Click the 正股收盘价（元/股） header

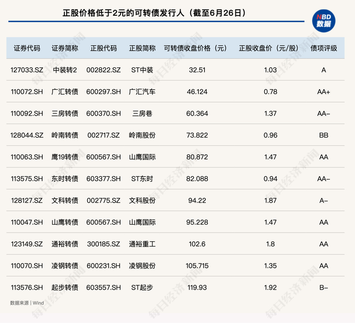pyautogui.click(x=269, y=48)
